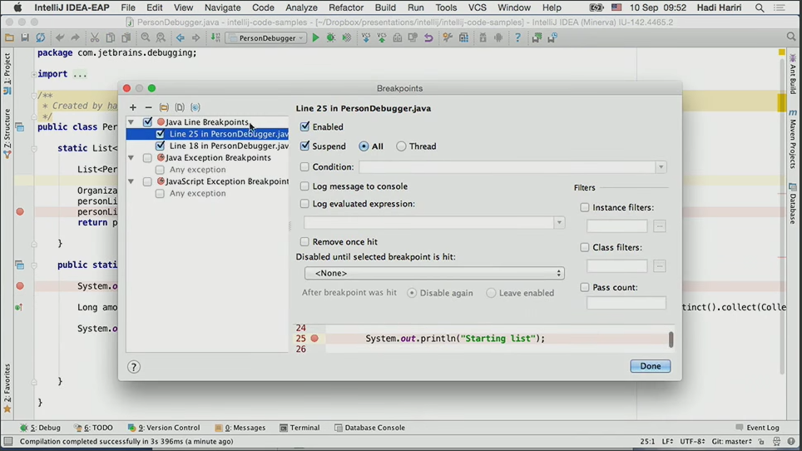
Task: Expand the import fold in editor
Action: tap(34, 74)
